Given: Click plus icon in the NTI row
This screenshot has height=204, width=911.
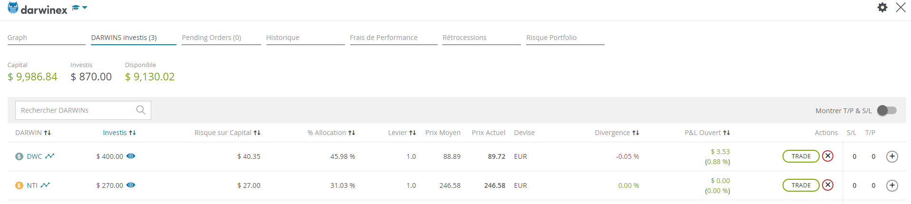Looking at the screenshot, I should tap(892, 185).
